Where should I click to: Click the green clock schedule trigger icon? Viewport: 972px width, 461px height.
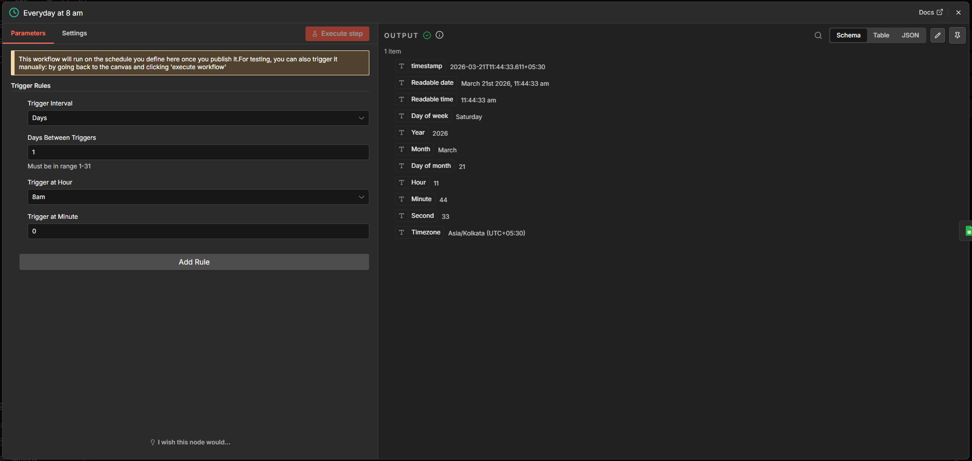point(14,12)
